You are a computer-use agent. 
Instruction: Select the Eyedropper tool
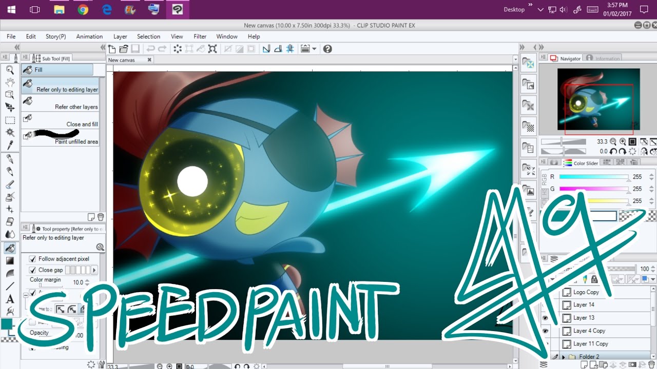pos(10,145)
